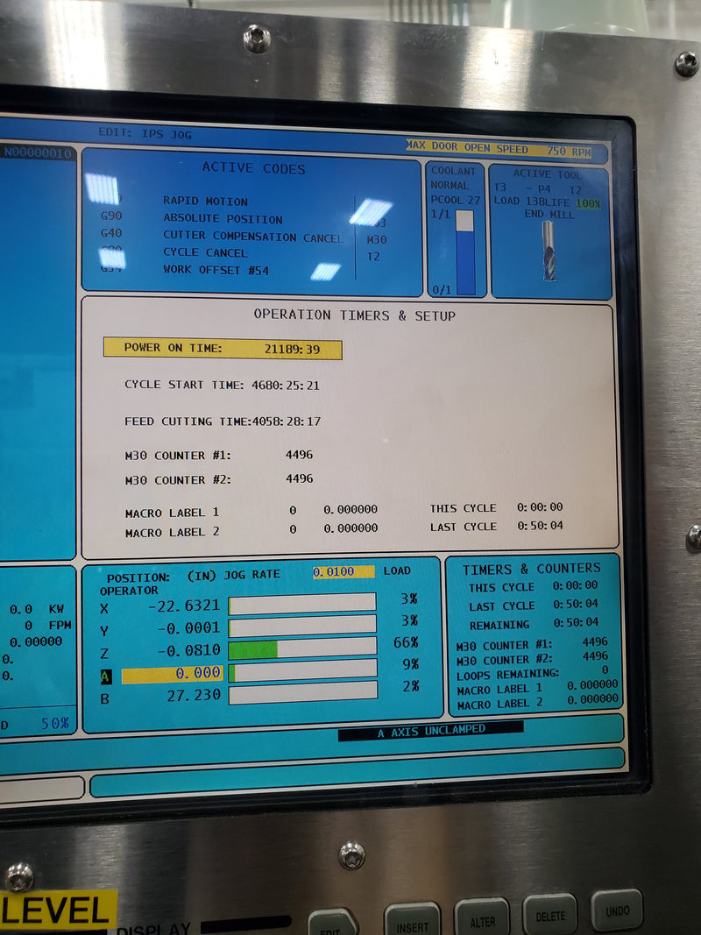This screenshot has width=701, height=935.
Task: Select the highlighted Power On Time field
Action: tap(223, 349)
